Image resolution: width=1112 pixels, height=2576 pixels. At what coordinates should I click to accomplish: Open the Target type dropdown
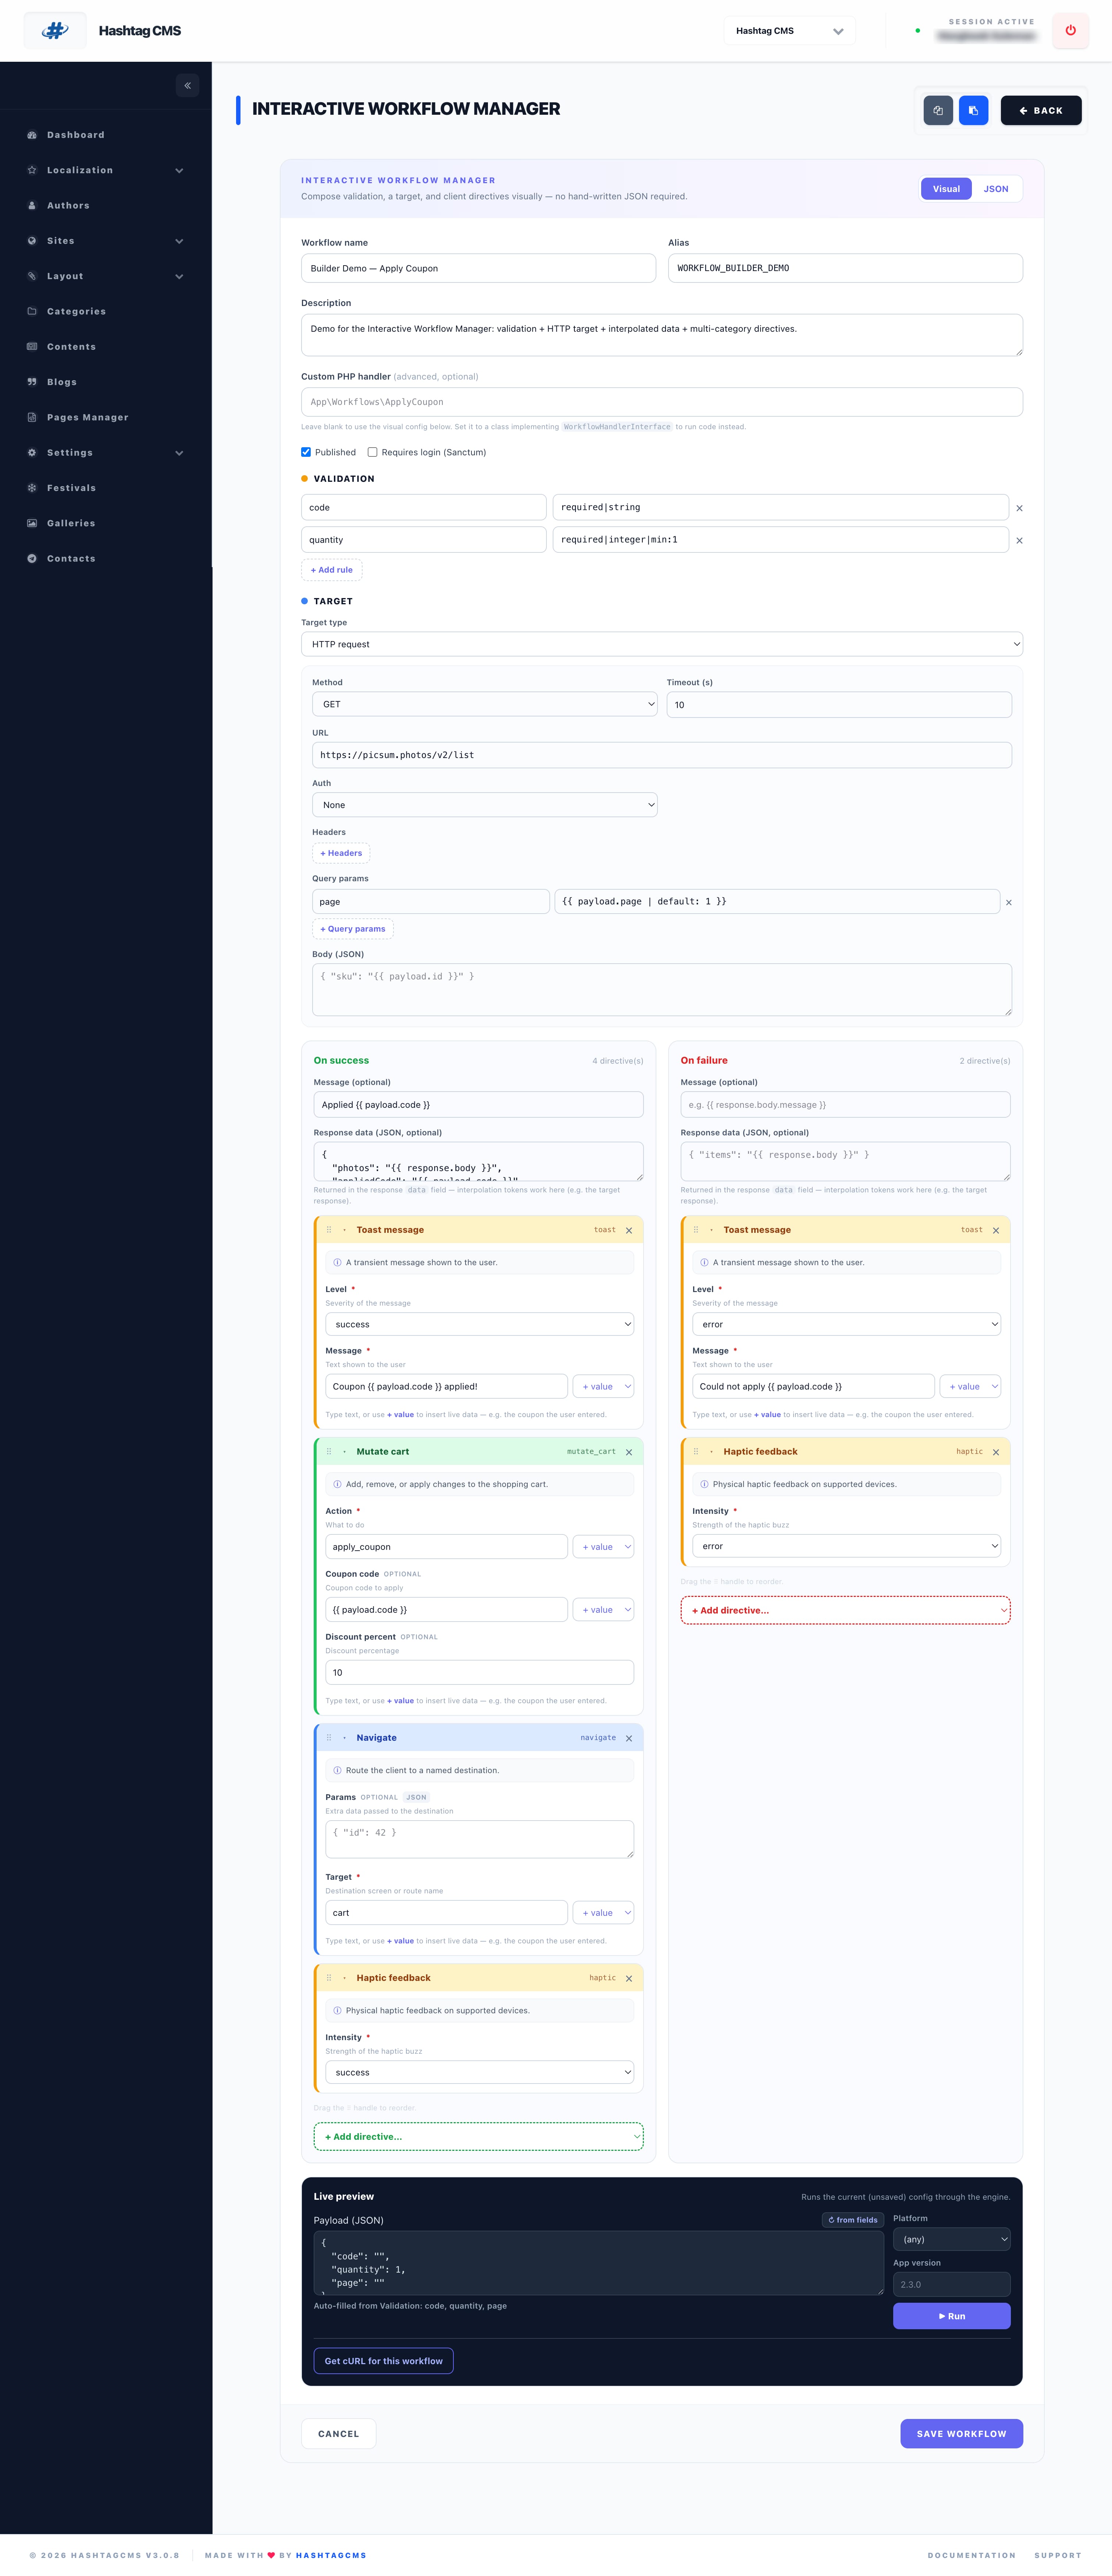(x=661, y=644)
